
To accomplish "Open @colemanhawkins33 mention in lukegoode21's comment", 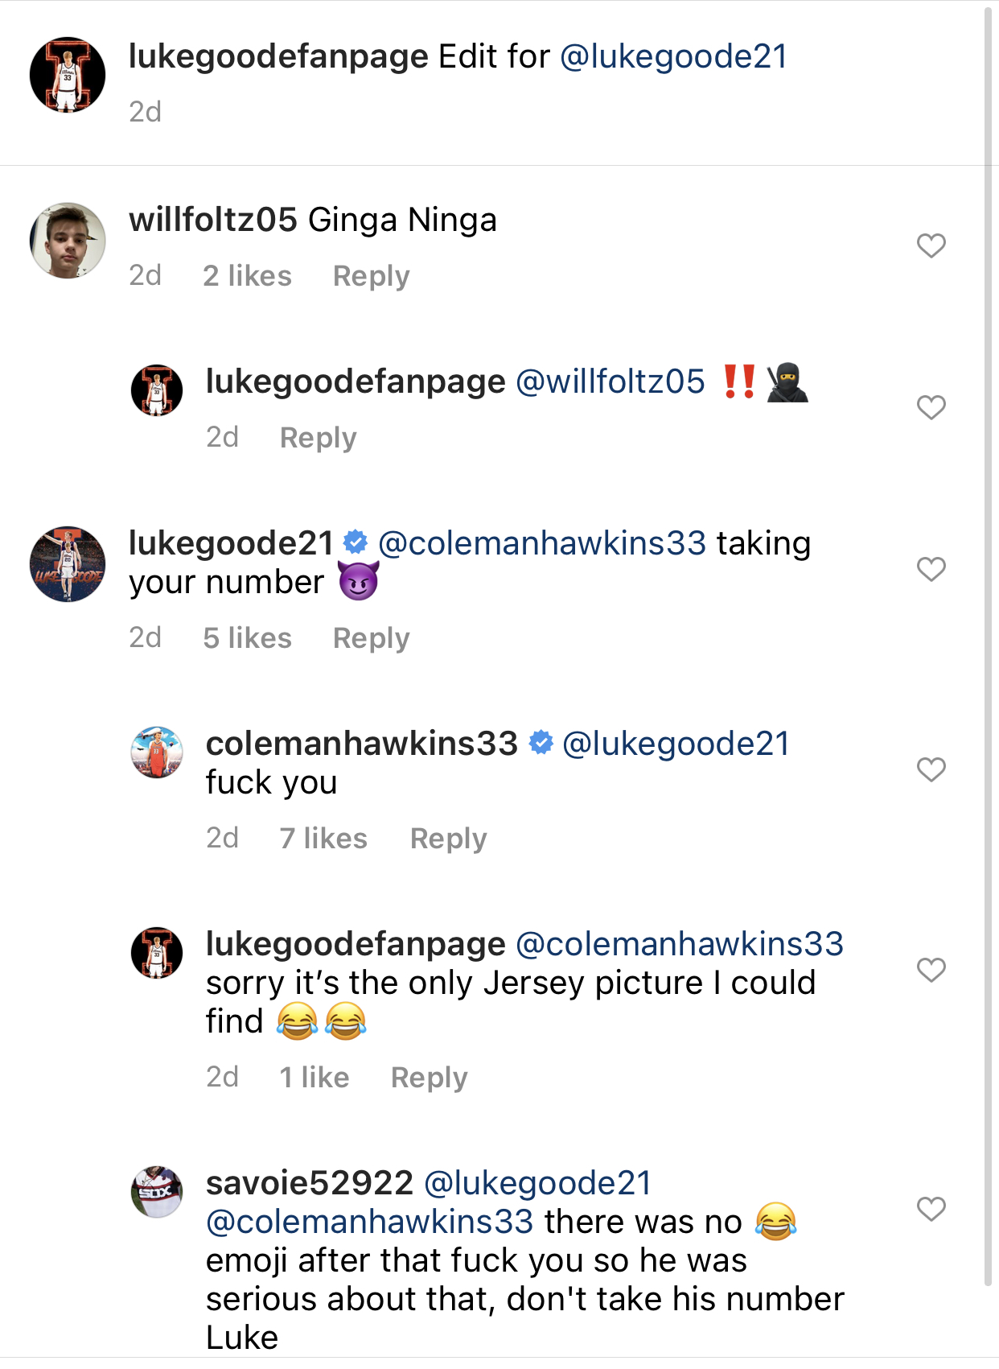I will [x=541, y=543].
